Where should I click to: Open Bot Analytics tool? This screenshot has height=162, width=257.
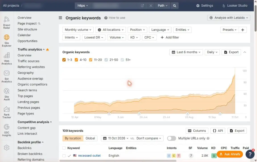(x=7, y=76)
